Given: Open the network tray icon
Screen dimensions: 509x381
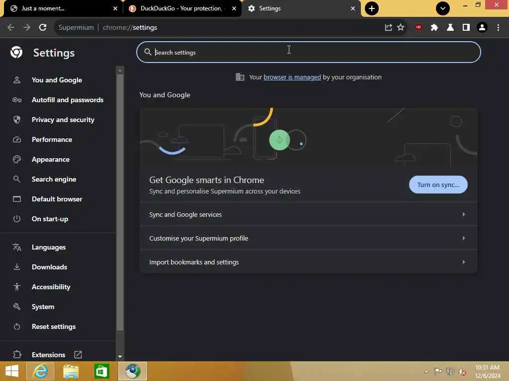Looking at the screenshot, I should (x=450, y=371).
